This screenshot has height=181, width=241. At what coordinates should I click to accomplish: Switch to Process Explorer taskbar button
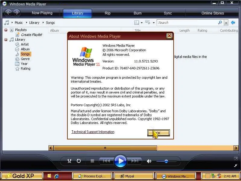[92, 176]
